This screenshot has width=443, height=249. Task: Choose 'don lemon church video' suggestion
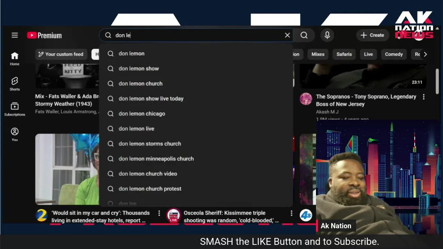click(196, 174)
